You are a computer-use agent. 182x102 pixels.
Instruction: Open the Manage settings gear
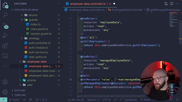5,92
